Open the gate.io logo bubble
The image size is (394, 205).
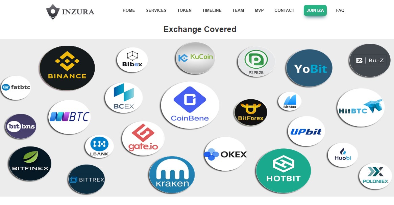(143, 138)
